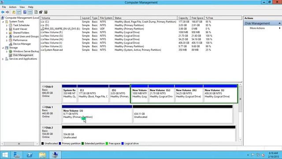Sort by the File System column header

click(x=106, y=18)
